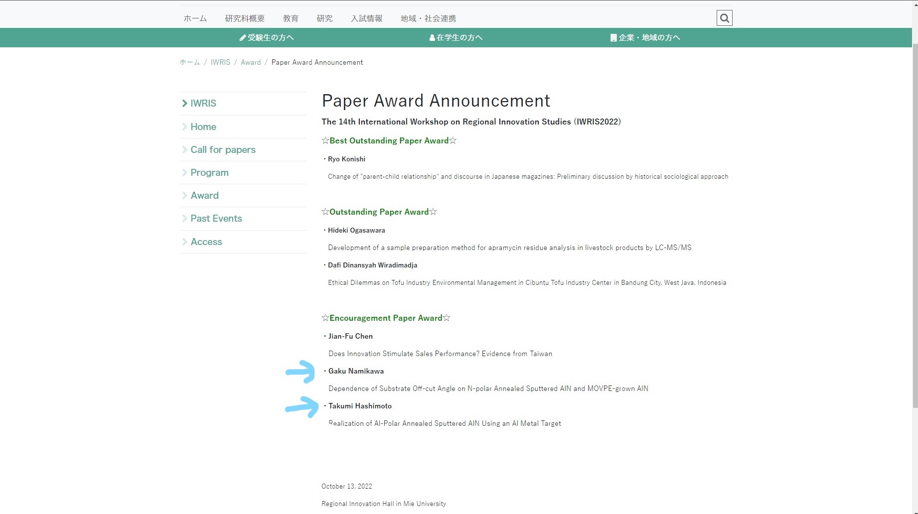This screenshot has height=514, width=918.
Task: Click the chevron icon beside Home
Action: (x=184, y=127)
